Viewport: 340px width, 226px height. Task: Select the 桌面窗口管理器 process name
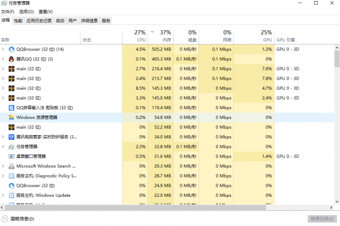click(31, 157)
